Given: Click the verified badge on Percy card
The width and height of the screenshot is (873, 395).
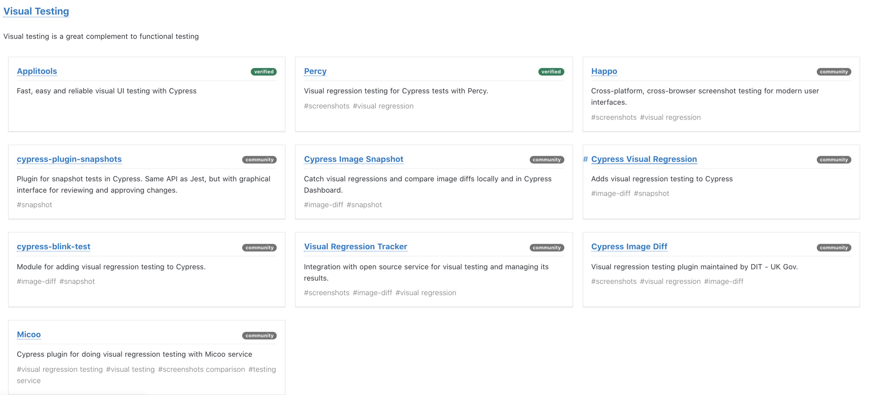Looking at the screenshot, I should point(551,72).
